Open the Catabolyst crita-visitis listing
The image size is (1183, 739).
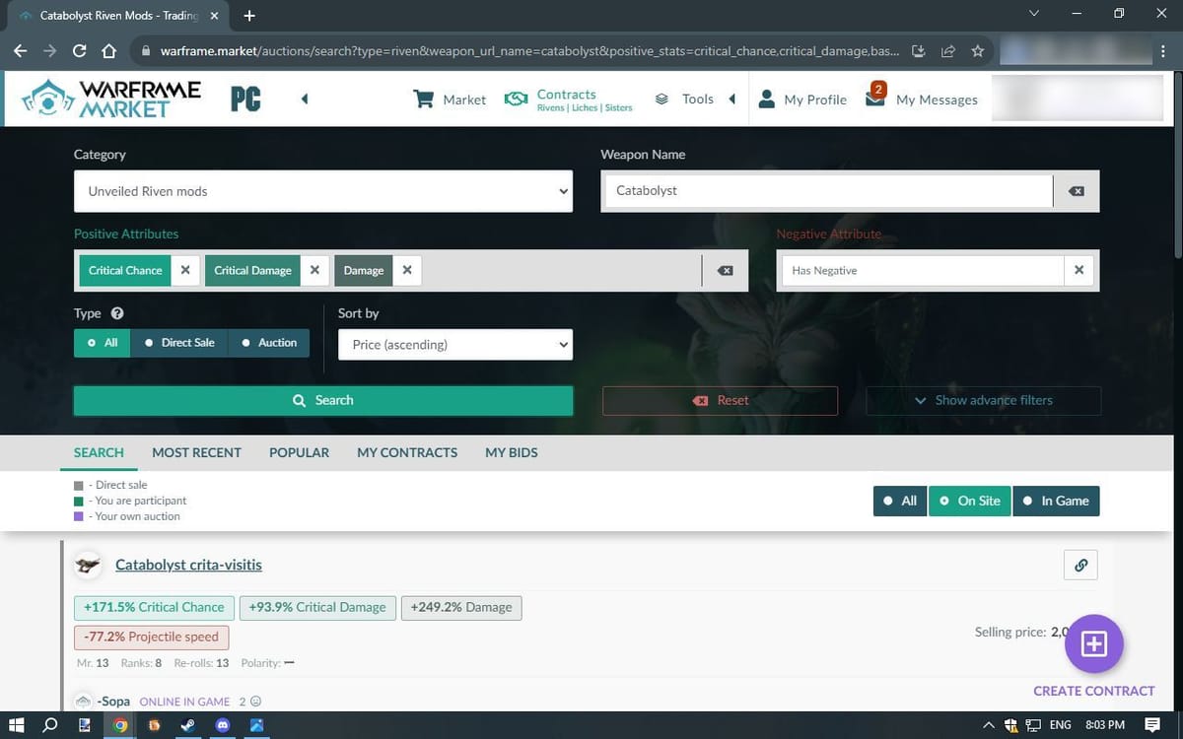pyautogui.click(x=188, y=565)
